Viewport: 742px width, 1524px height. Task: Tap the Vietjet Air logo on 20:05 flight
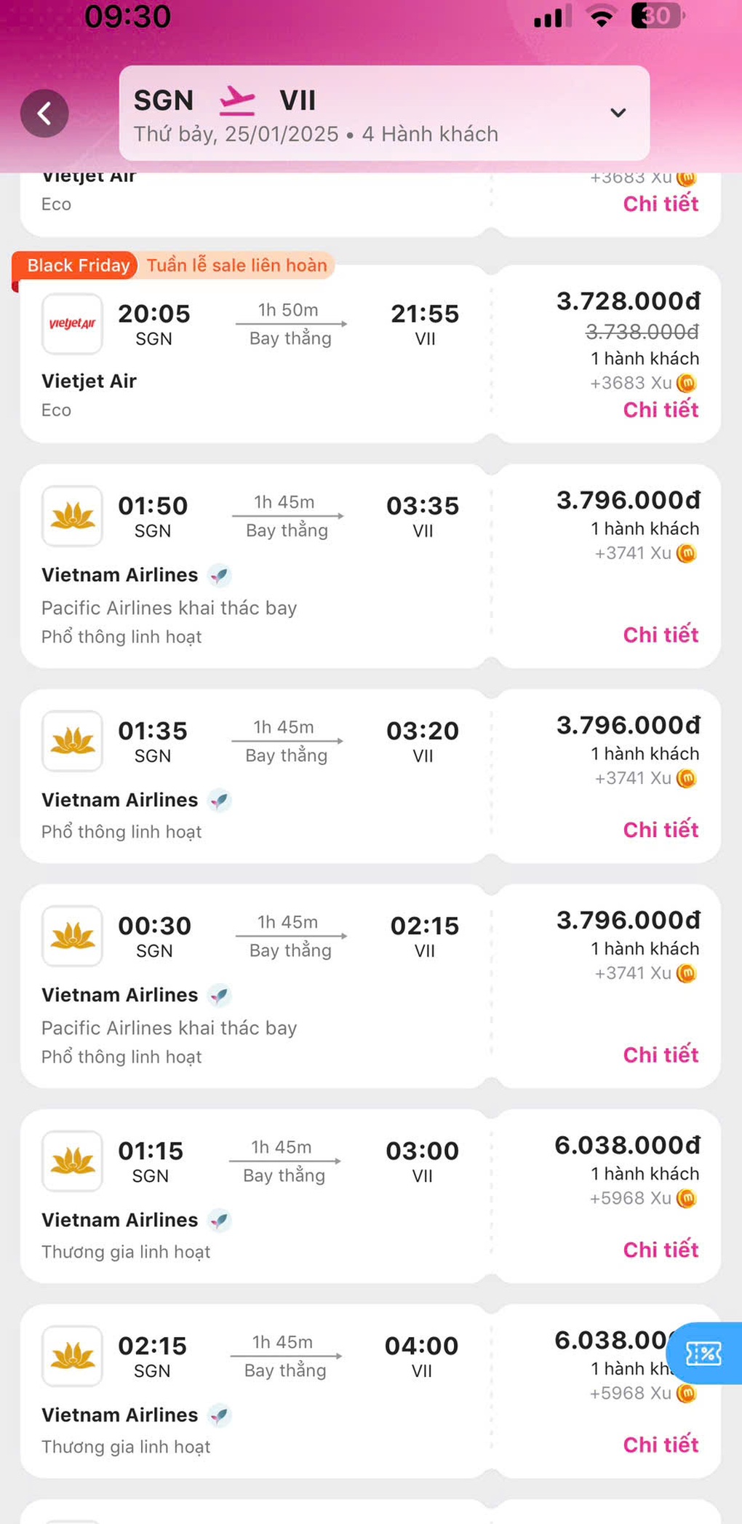click(72, 324)
